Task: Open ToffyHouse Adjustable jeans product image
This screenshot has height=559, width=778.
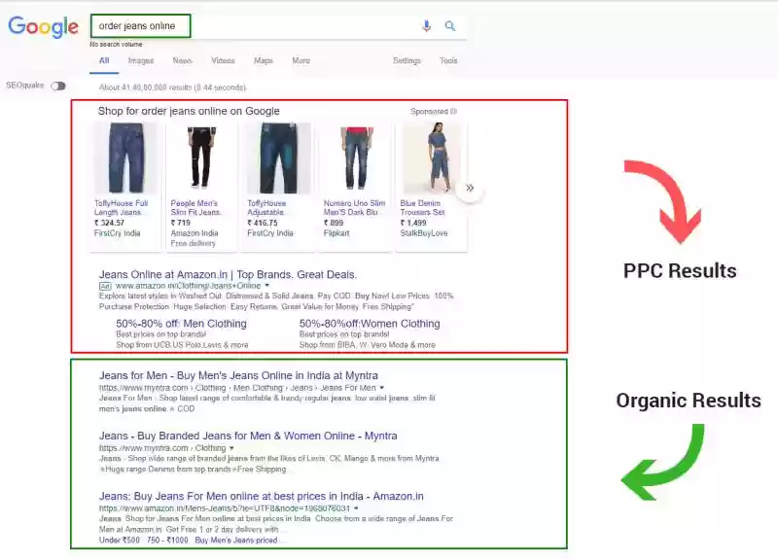Action: 279,158
